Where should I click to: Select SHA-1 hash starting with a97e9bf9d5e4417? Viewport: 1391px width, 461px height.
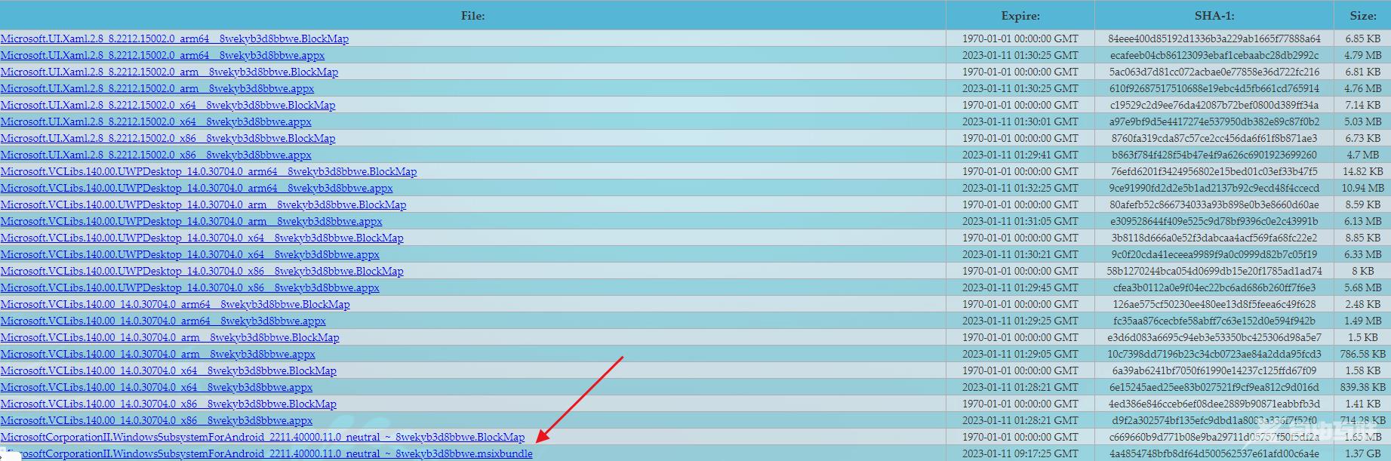pos(1214,121)
